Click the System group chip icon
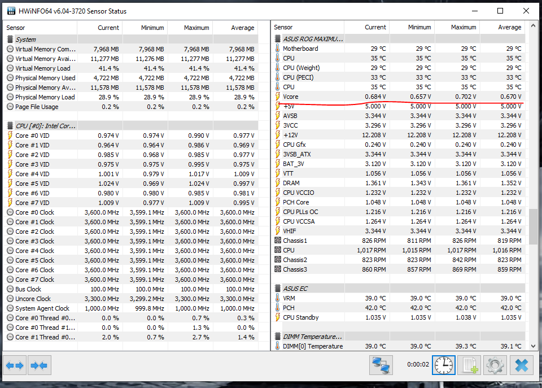542x388 pixels. 10,40
